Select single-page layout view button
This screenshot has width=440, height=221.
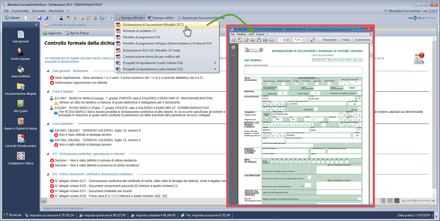click(x=383, y=201)
